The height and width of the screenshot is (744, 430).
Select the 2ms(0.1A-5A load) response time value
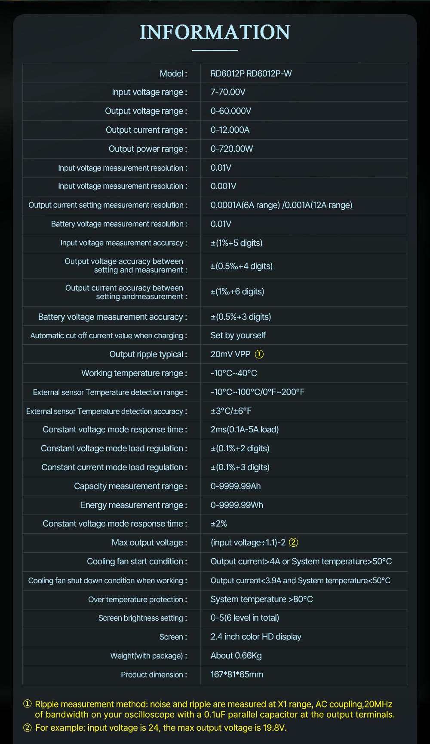pyautogui.click(x=245, y=429)
